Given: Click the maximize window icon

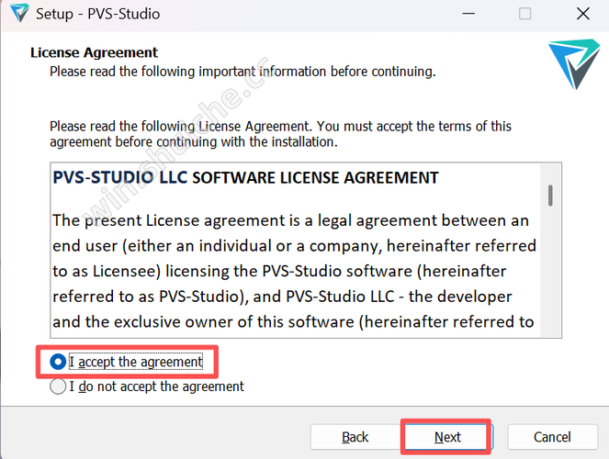Looking at the screenshot, I should click(x=524, y=14).
